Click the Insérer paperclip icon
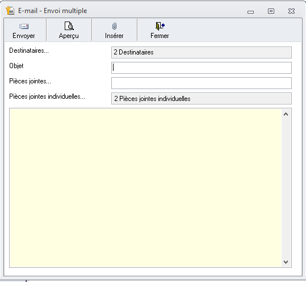Viewport: 306px width, 282px height. pos(114,26)
